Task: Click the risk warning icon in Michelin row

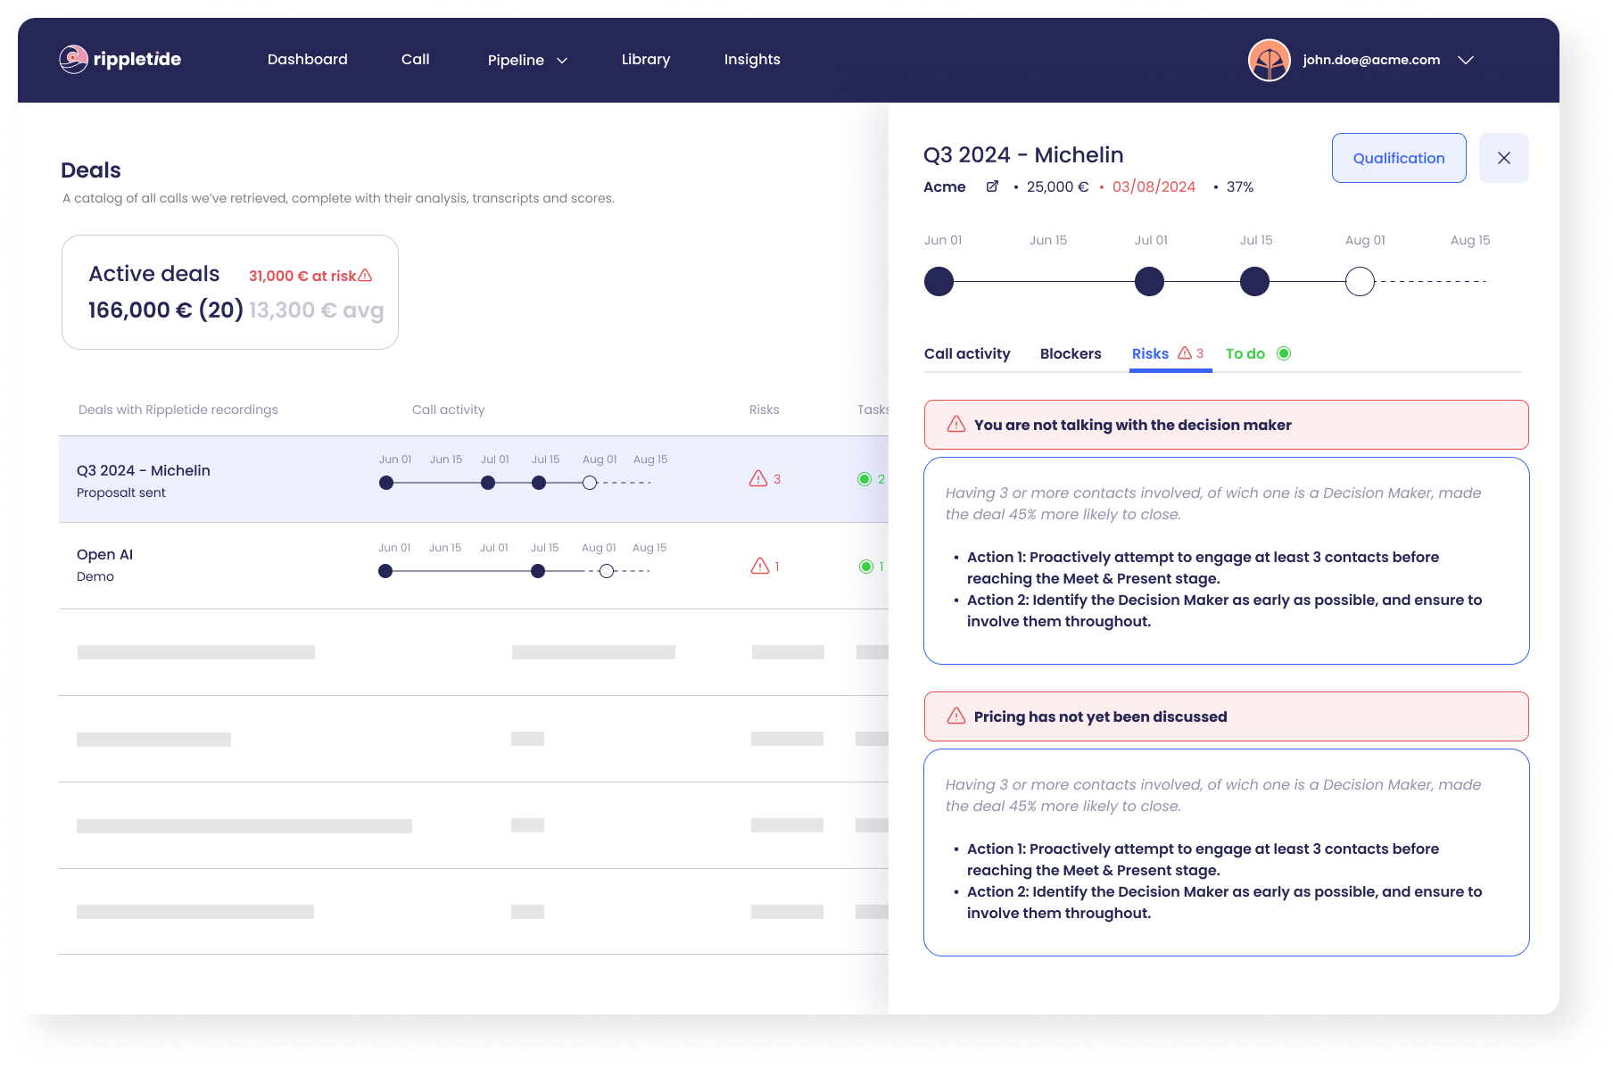Action: (758, 478)
